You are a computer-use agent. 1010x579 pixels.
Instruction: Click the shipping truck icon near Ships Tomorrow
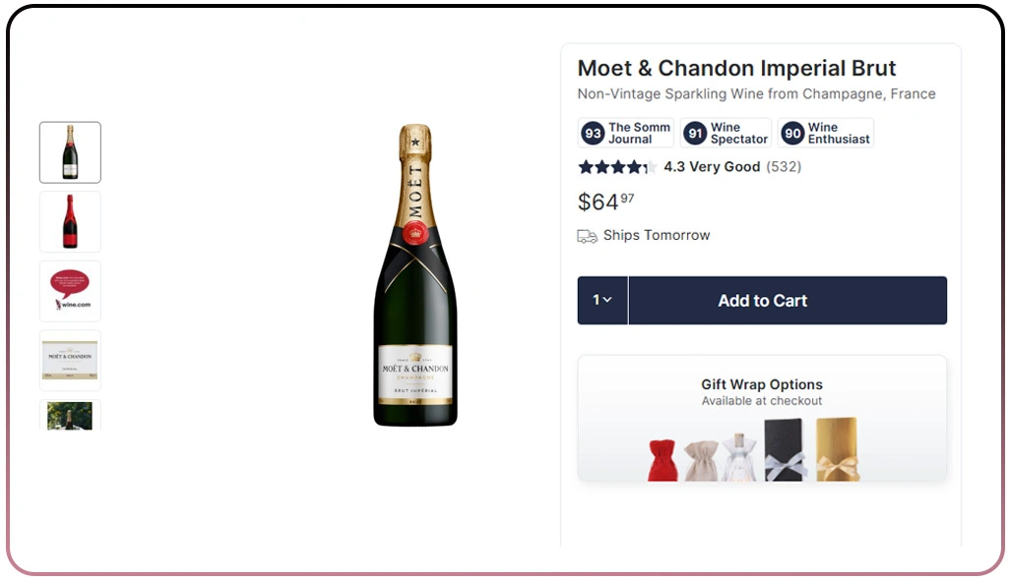click(x=588, y=236)
